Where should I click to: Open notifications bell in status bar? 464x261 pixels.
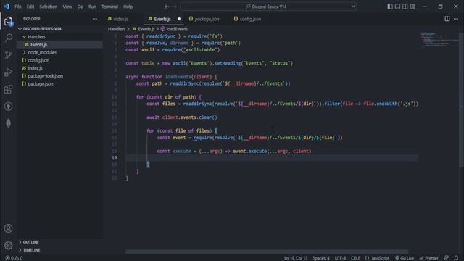click(x=456, y=258)
